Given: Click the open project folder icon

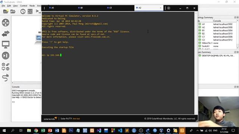Looking at the screenshot, I should click(13, 12).
